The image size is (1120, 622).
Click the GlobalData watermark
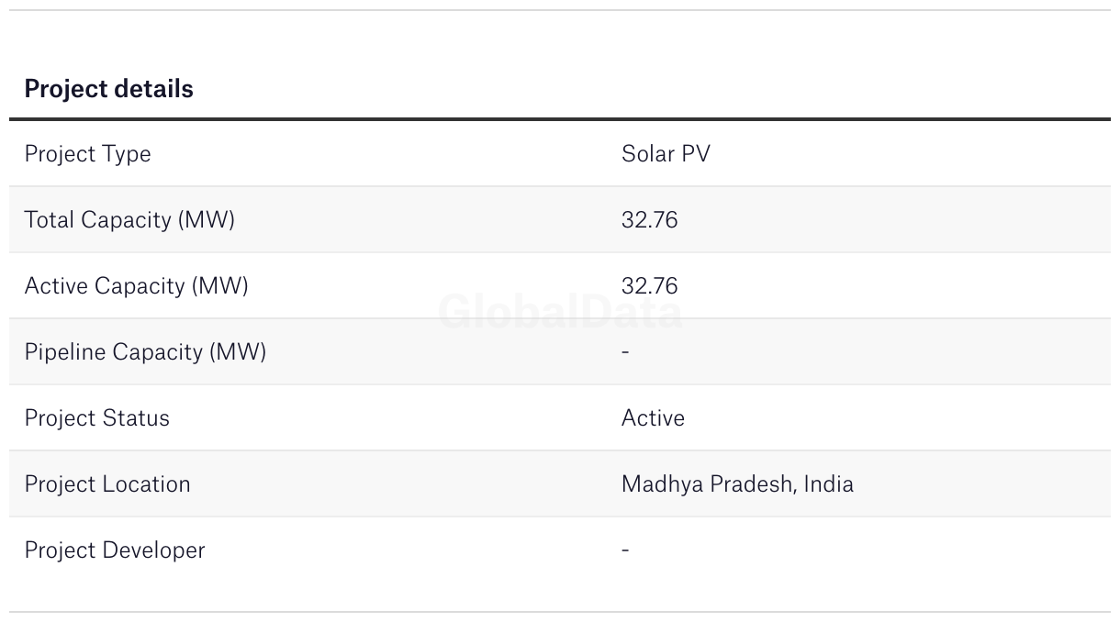[560, 312]
